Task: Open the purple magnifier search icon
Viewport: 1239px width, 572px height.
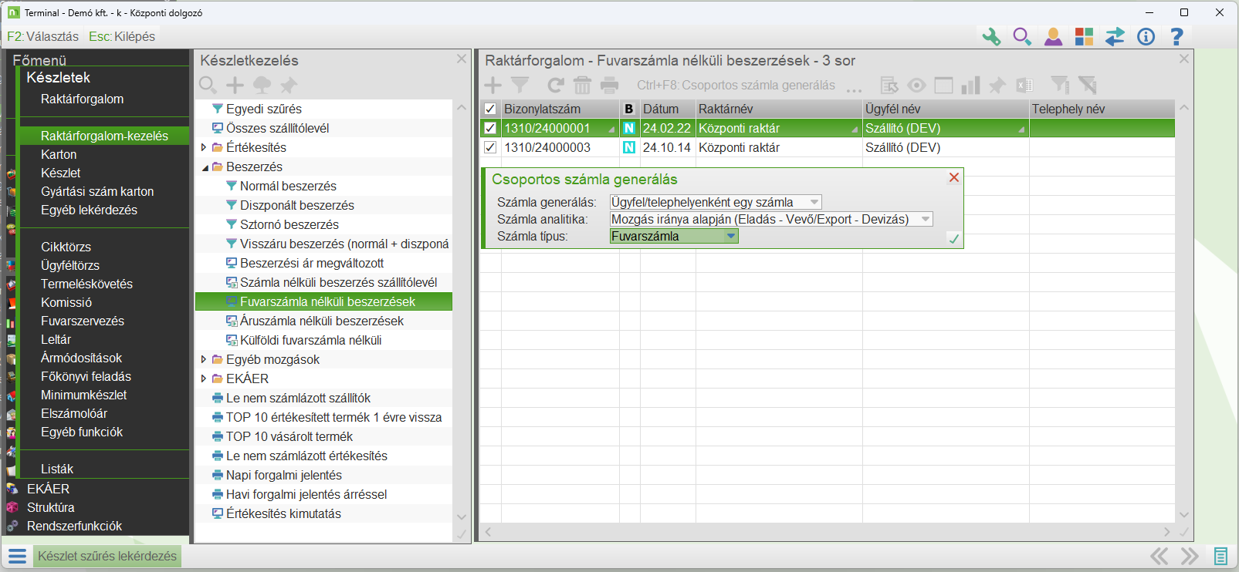Action: point(1022,36)
